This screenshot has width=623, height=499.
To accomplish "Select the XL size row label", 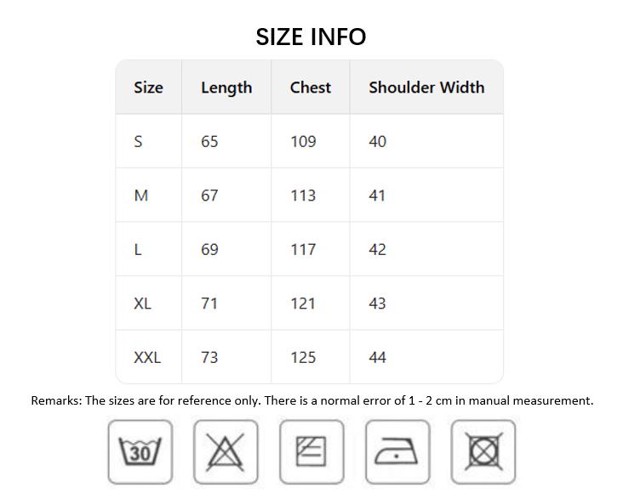I will click(x=142, y=303).
